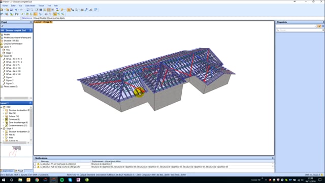Click the magnifying glass zoom icon

(x=77, y=10)
